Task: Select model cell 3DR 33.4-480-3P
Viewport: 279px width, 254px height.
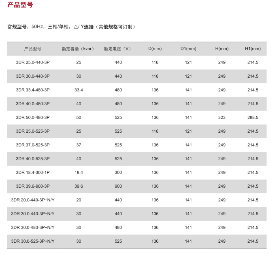Action: pos(33,90)
